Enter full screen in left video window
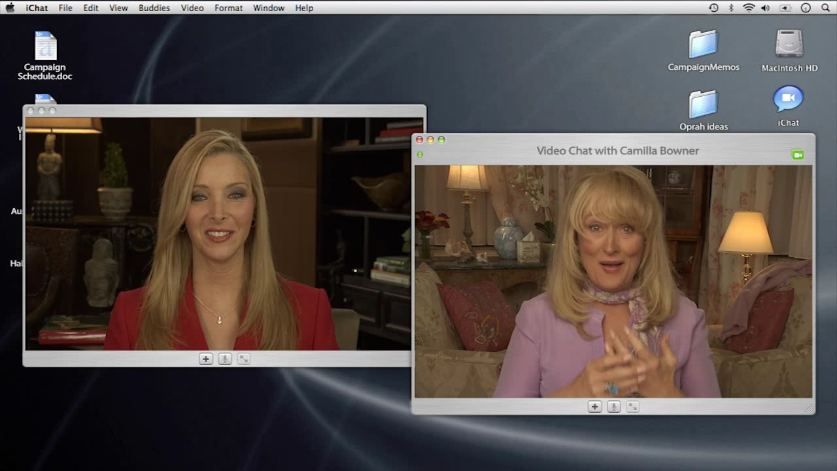Image resolution: width=837 pixels, height=471 pixels. (244, 358)
